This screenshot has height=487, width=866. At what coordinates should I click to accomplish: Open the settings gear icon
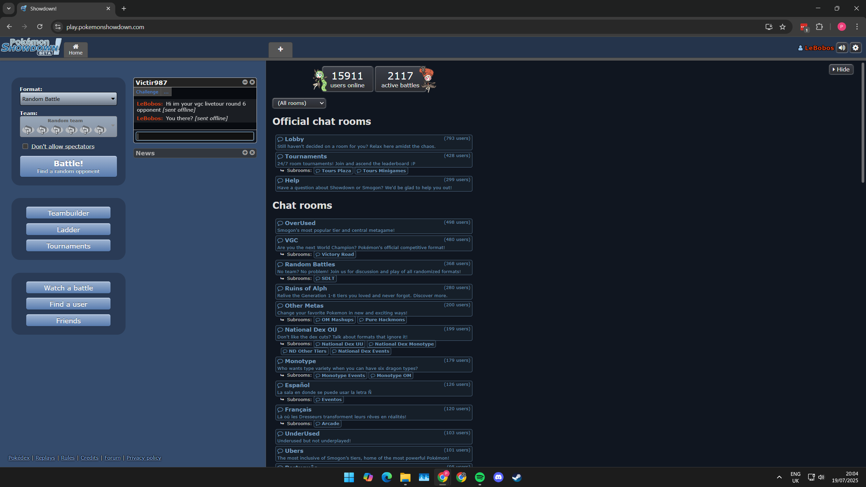pyautogui.click(x=856, y=48)
